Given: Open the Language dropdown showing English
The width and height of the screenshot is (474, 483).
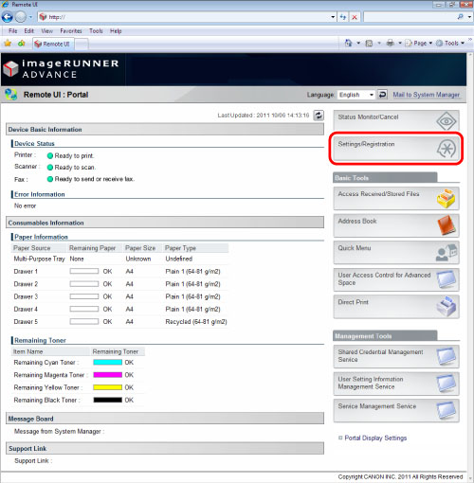Looking at the screenshot, I should (x=356, y=95).
